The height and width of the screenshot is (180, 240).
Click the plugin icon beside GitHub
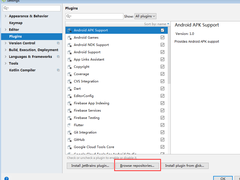click(70, 140)
